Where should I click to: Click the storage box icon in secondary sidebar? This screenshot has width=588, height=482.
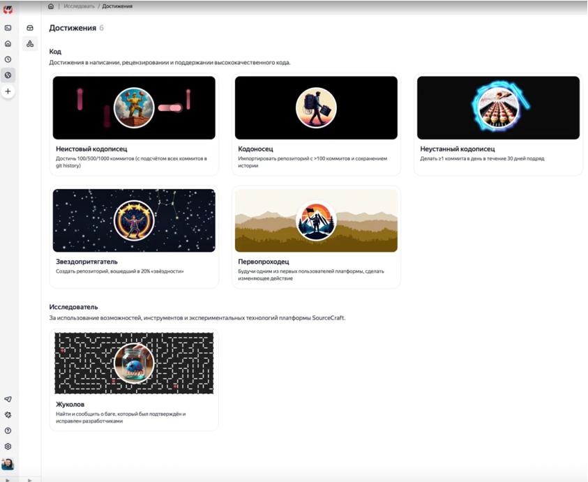[30, 28]
